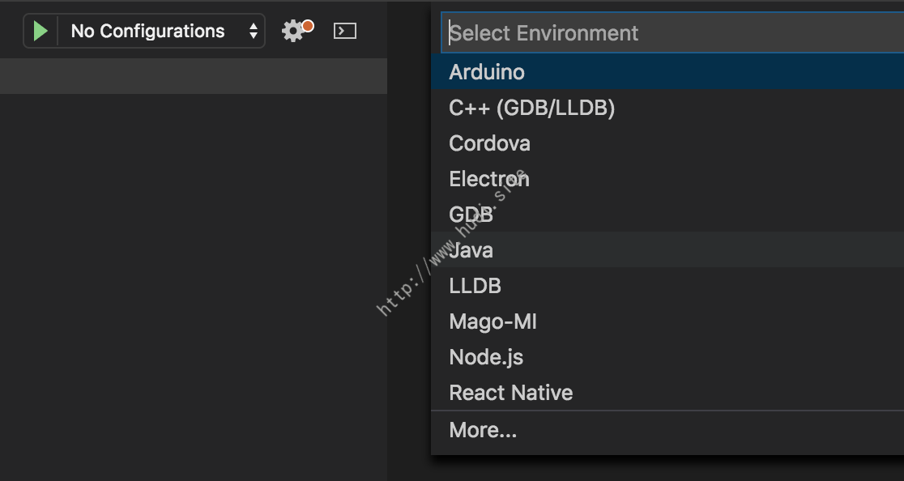Pick LLDB from the environment list
This screenshot has height=481, width=904.
click(x=667, y=286)
